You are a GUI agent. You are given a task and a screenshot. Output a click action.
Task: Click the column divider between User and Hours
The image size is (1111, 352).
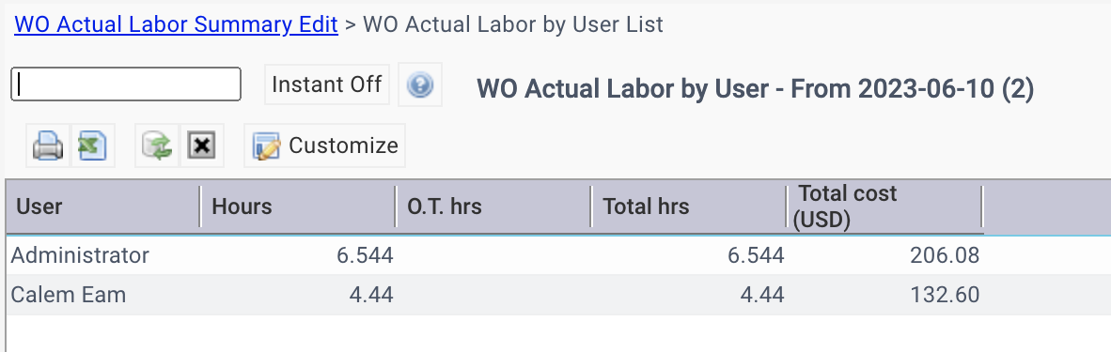click(200, 207)
